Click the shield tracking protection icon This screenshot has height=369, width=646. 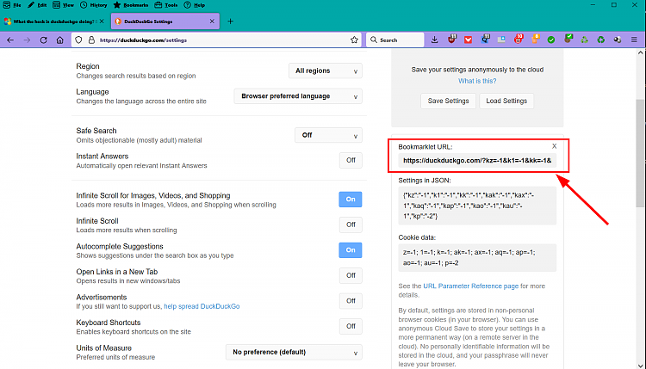click(78, 40)
